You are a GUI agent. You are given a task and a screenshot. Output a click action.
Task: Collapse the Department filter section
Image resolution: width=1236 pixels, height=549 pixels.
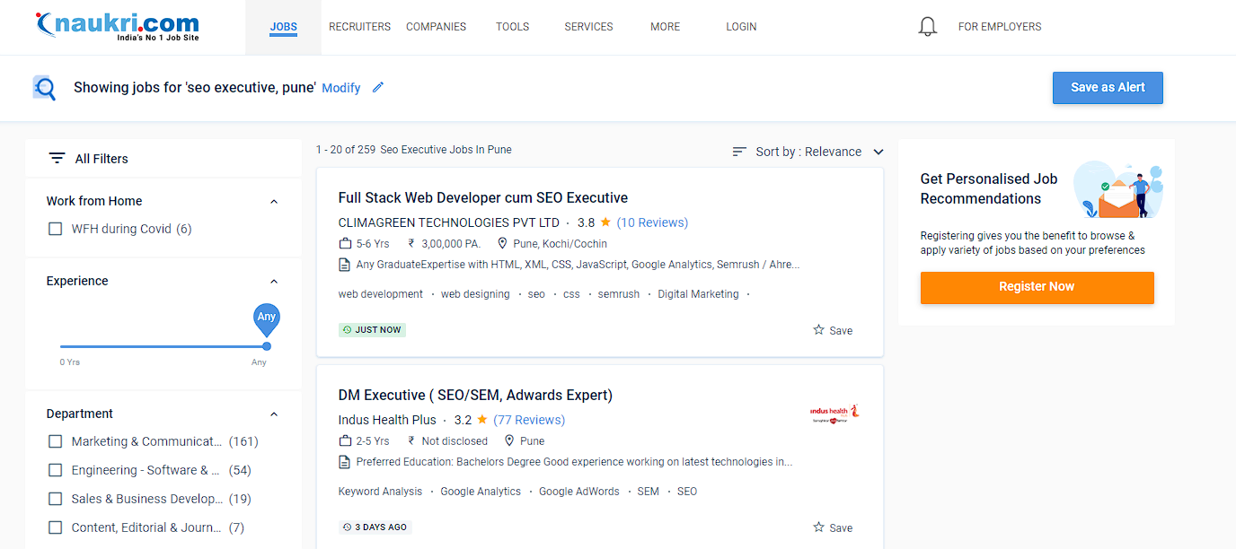coord(274,414)
